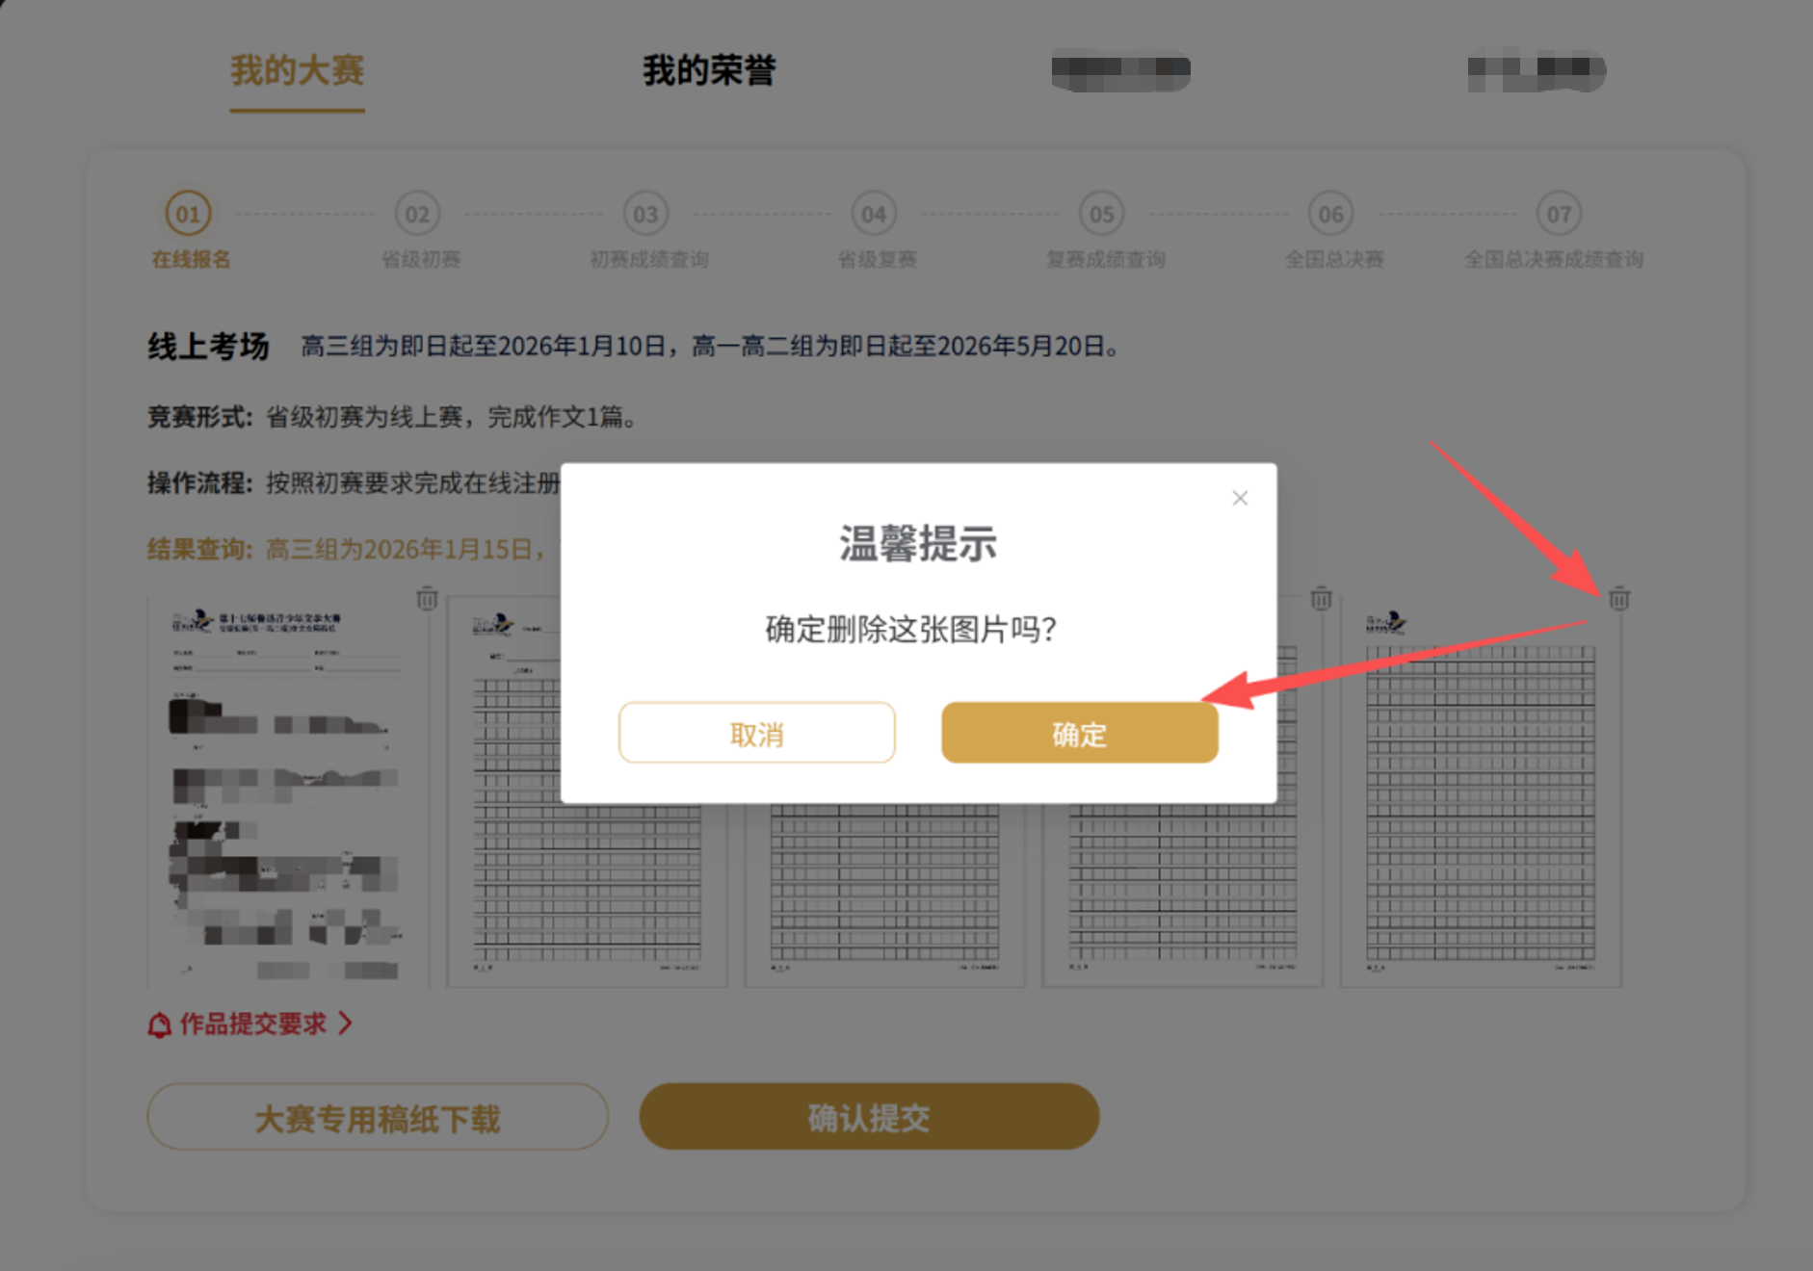Confirm deletion with the 确定 button
Viewport: 1813px width, 1271px height.
pyautogui.click(x=1079, y=734)
